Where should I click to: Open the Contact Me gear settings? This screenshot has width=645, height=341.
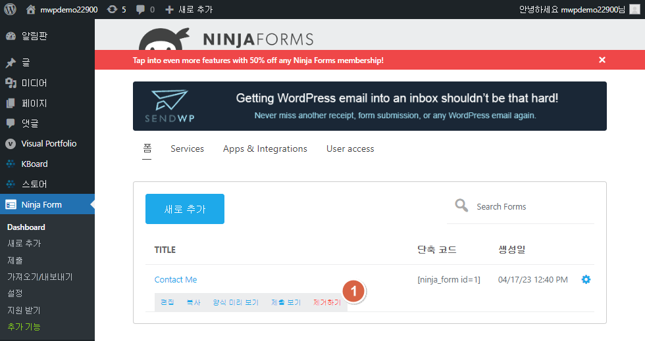tap(586, 279)
